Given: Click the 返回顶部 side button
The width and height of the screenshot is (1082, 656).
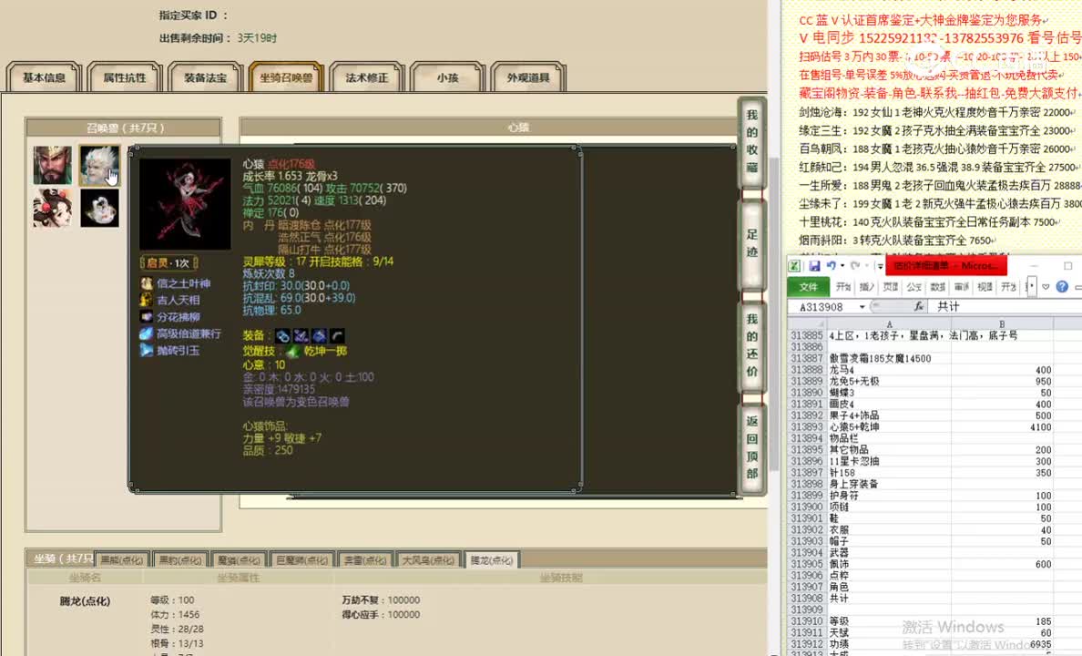Looking at the screenshot, I should [x=752, y=447].
